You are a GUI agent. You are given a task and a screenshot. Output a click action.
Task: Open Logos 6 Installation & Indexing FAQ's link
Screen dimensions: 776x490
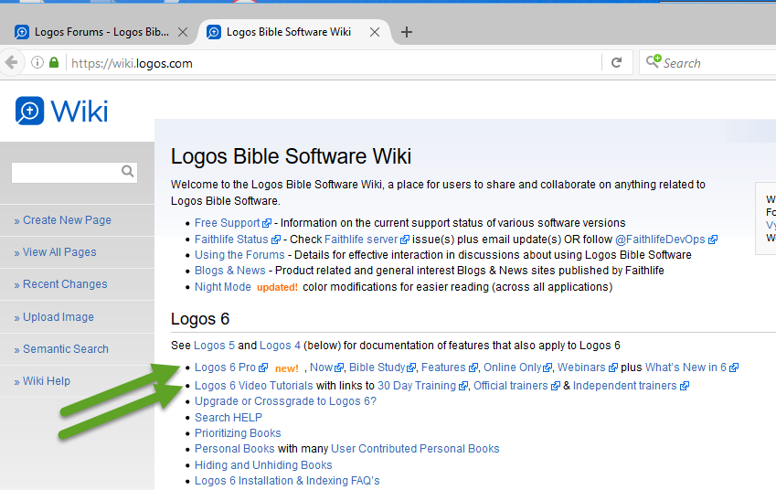pyautogui.click(x=287, y=481)
